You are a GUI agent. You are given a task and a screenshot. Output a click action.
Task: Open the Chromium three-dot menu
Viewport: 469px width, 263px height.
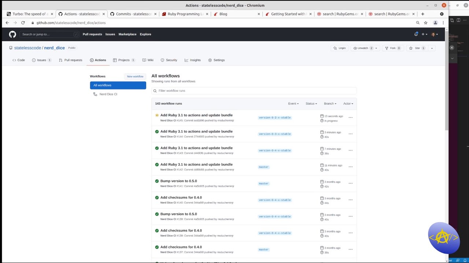443,23
